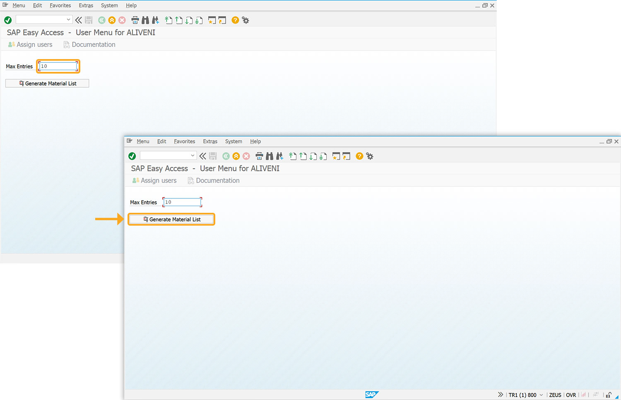Click the Find binoculars icon in front window
Screen dimensions: 621x400
click(x=270, y=156)
